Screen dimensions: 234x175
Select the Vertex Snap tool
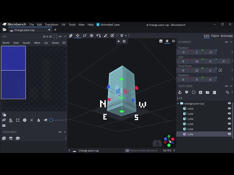[x=98, y=36]
